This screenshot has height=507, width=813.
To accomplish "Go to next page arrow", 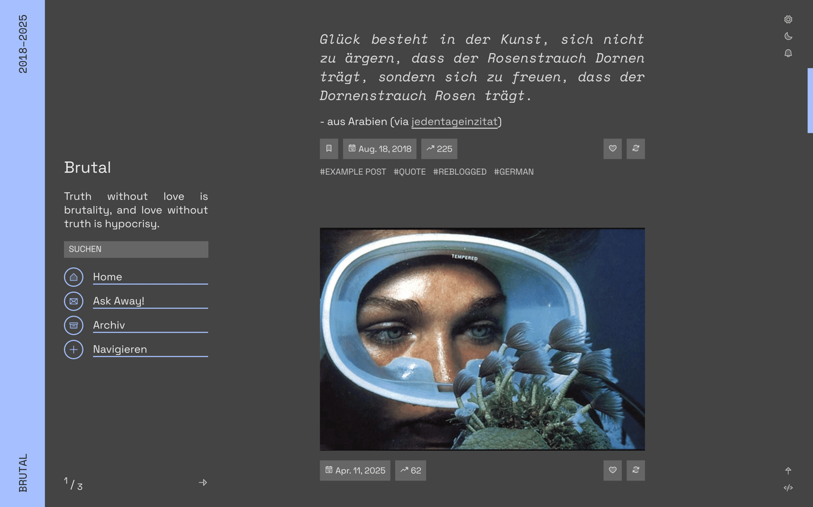I will pyautogui.click(x=203, y=482).
